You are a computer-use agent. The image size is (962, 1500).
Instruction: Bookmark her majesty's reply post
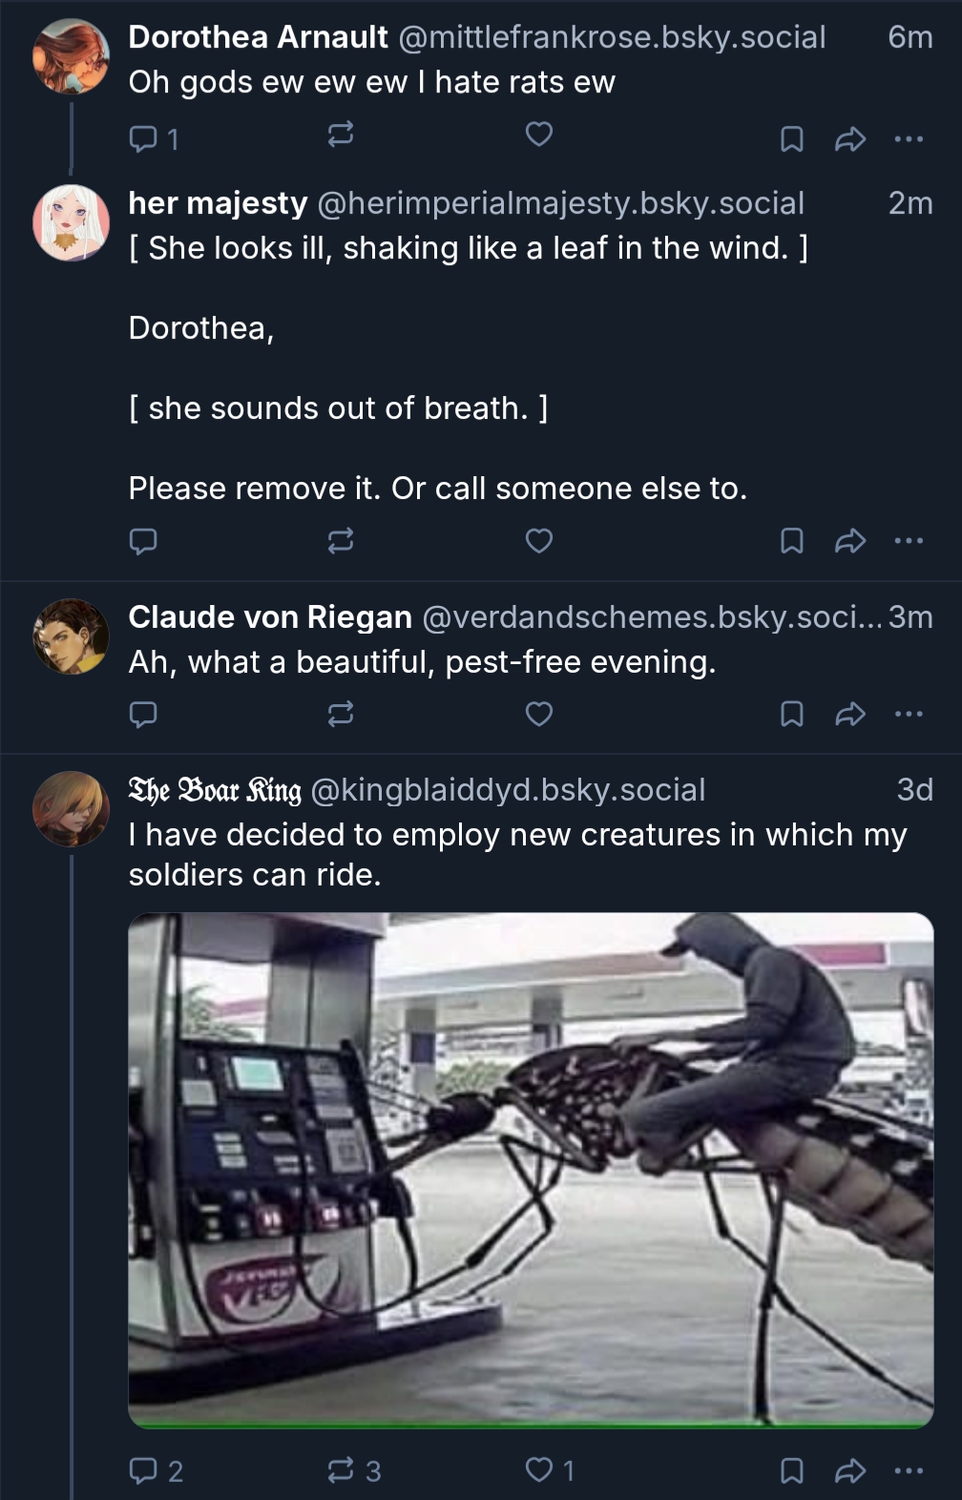pyautogui.click(x=791, y=542)
